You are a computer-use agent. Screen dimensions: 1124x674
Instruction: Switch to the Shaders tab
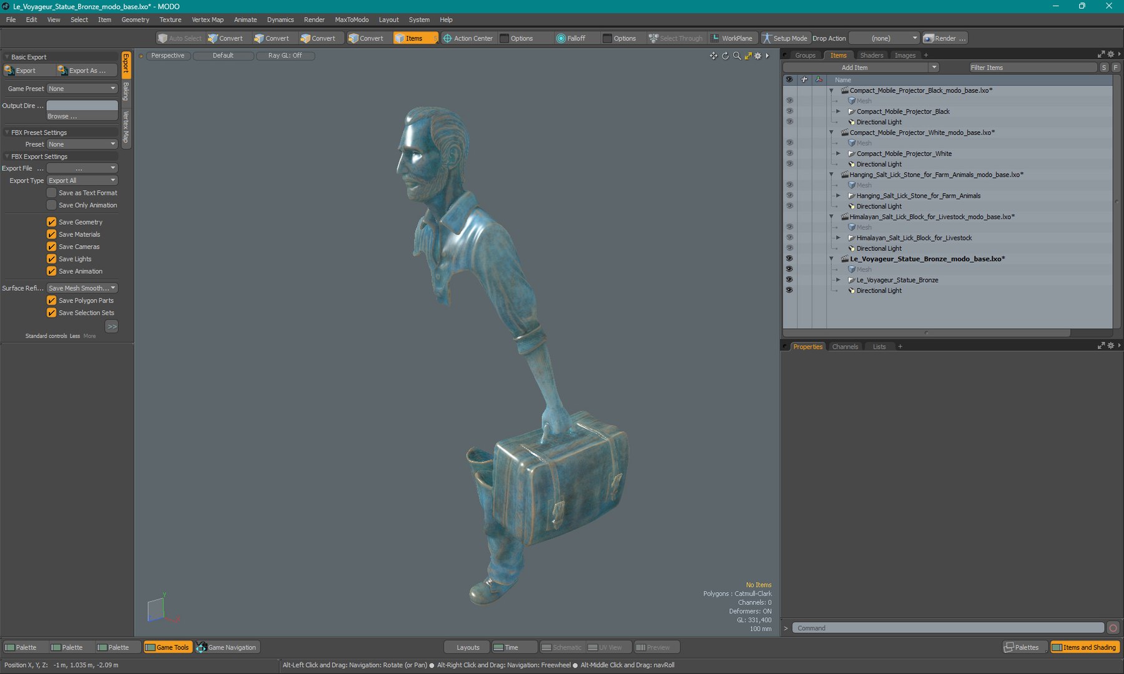pos(871,56)
